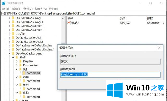Image resolution: width=167 pixels, height=101 pixels.
Task: Click the REG_SZ type cell
Action: tap(125, 23)
